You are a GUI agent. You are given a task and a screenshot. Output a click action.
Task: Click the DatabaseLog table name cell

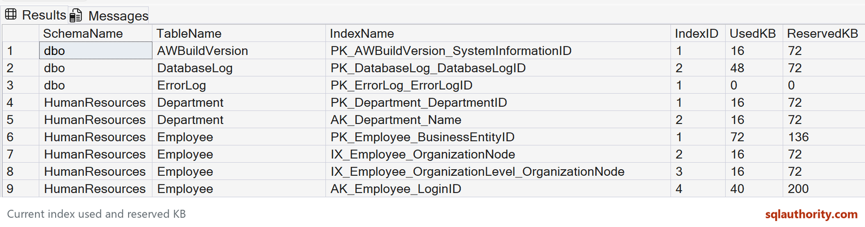[x=239, y=68]
